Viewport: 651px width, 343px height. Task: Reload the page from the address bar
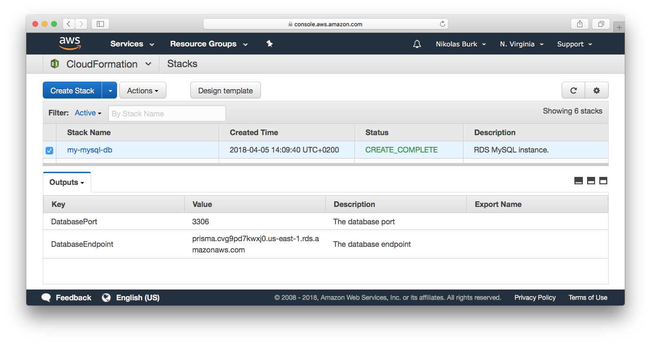[x=442, y=24]
